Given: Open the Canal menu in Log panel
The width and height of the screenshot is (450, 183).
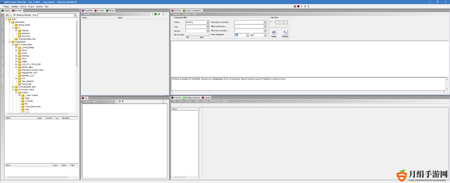Looking at the screenshot, I should pyautogui.click(x=95, y=102).
